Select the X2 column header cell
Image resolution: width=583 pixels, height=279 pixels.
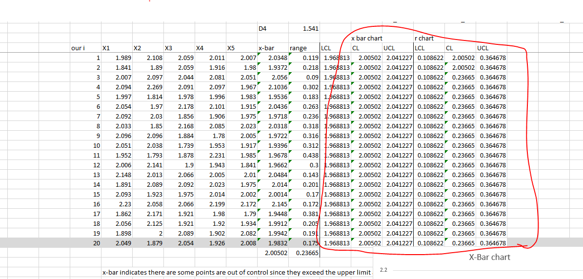pos(148,48)
